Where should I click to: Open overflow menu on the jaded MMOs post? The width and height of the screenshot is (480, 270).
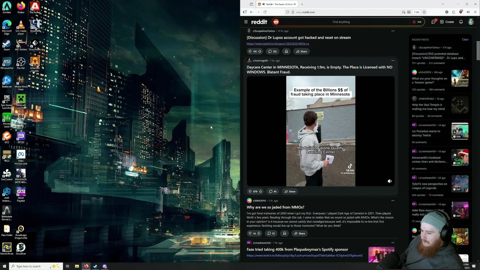point(393,201)
